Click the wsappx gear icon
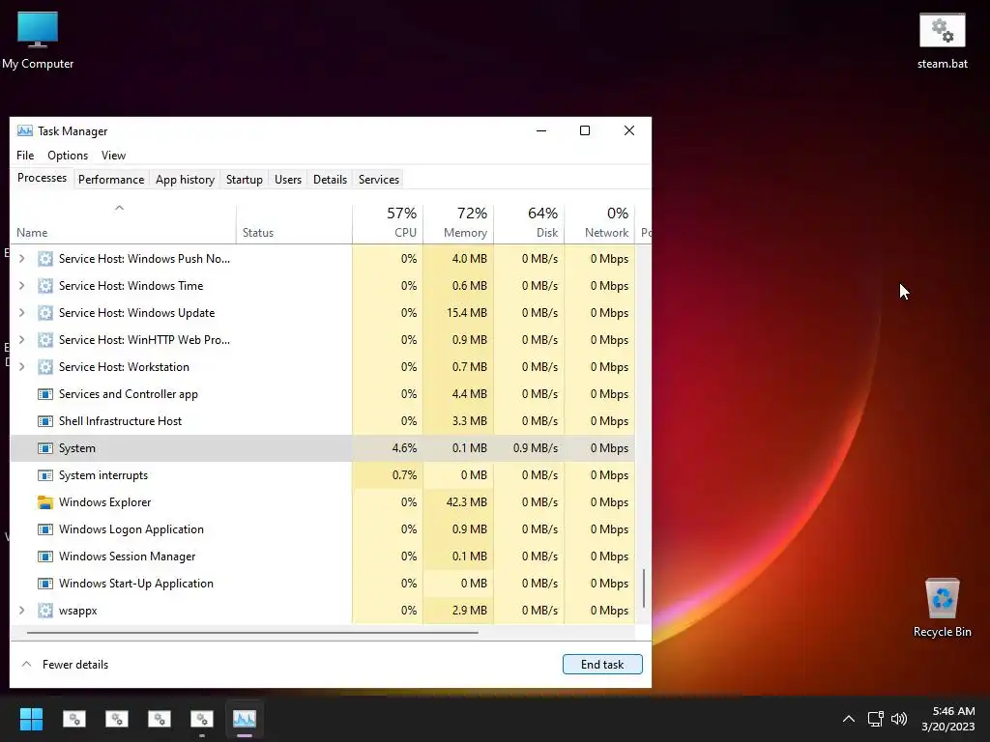 [44, 611]
